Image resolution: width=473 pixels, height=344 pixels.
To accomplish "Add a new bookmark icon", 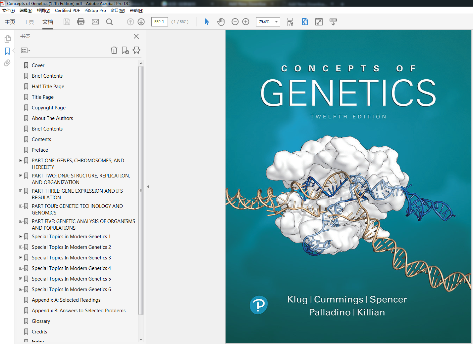I will pyautogui.click(x=125, y=50).
